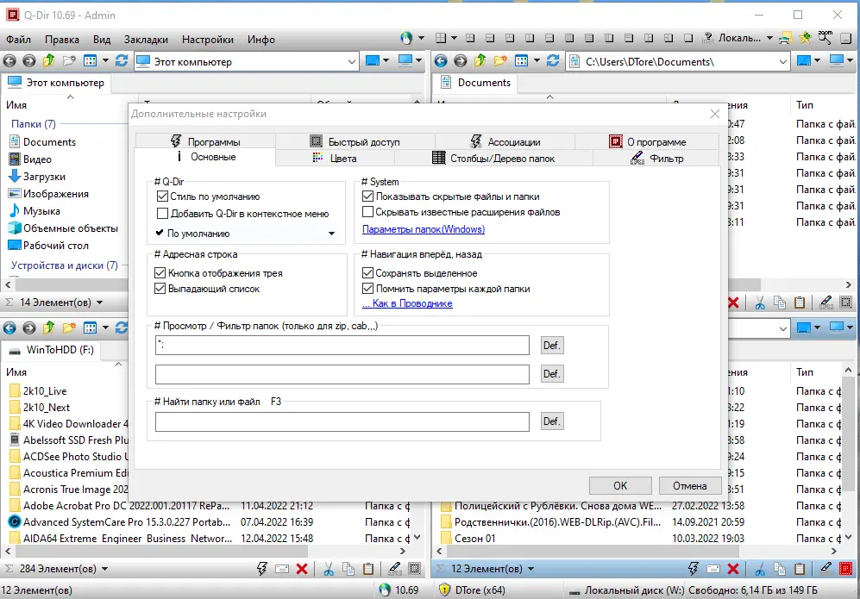Open 12 Элемент(ов) dropdown in bottom-right pane
This screenshot has width=860, height=599.
point(530,569)
